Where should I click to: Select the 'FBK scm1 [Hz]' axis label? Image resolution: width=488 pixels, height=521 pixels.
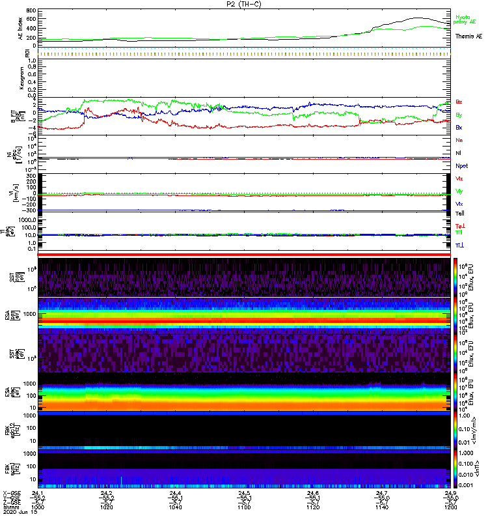(x=12, y=468)
